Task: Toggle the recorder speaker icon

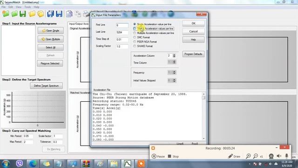Action: click(279, 156)
